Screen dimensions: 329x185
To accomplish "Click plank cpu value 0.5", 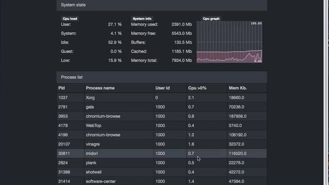I will [x=191, y=163].
